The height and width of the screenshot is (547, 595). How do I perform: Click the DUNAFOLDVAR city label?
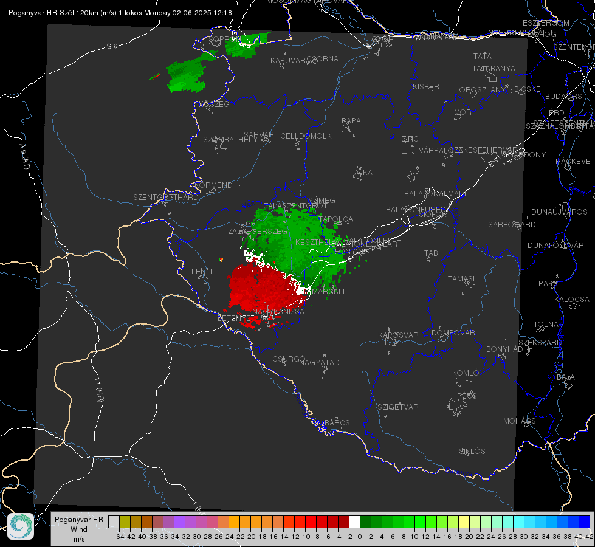click(555, 245)
